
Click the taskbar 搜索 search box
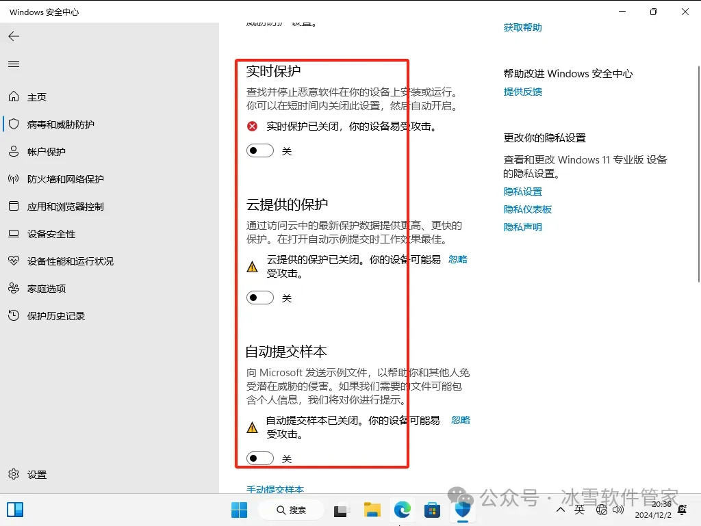pos(292,510)
